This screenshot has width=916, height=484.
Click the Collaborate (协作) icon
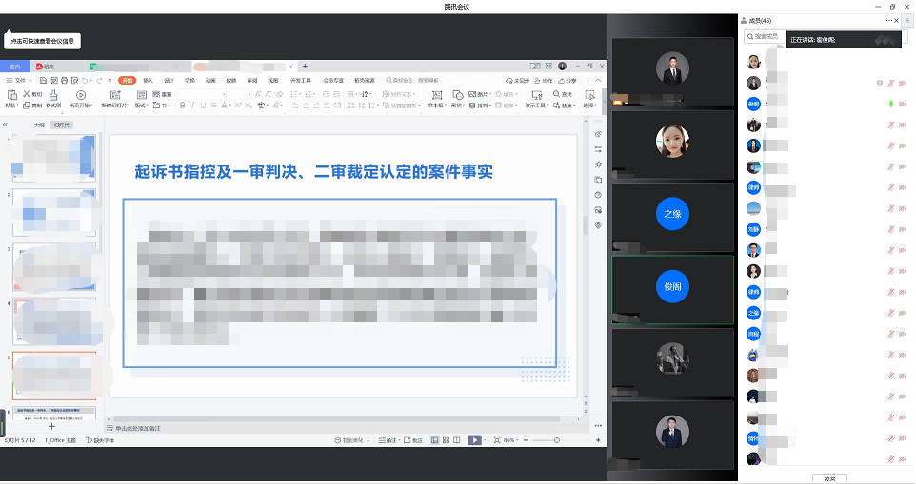tap(544, 81)
